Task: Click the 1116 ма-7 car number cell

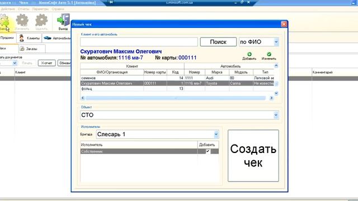Action: 195,83
